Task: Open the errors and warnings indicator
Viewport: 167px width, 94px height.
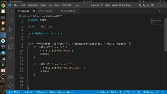Action: tap(28, 92)
